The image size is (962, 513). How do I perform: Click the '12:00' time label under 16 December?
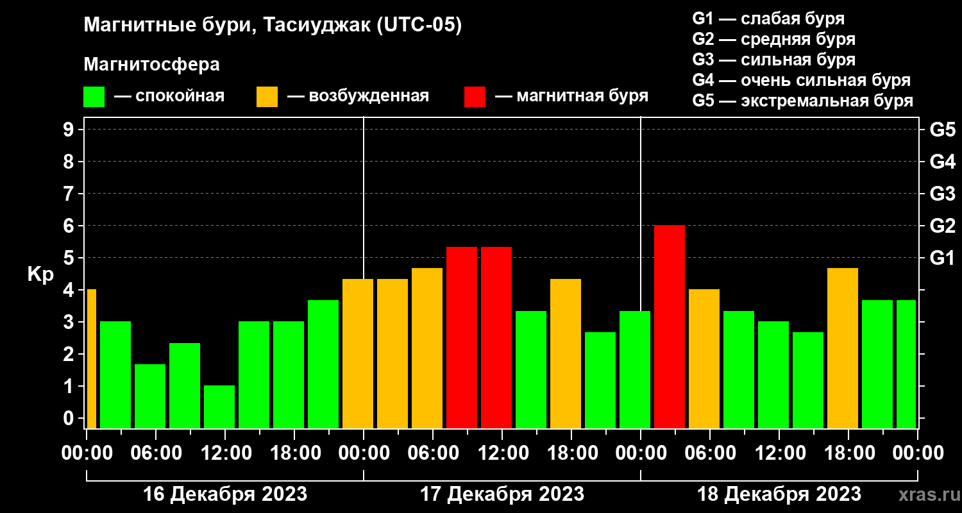click(x=225, y=453)
